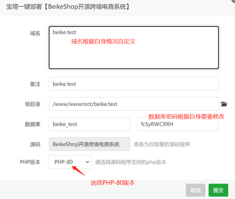Click the 准备为你部署的源码程序 hint text
This screenshot has height=199, width=235.
tap(162, 144)
